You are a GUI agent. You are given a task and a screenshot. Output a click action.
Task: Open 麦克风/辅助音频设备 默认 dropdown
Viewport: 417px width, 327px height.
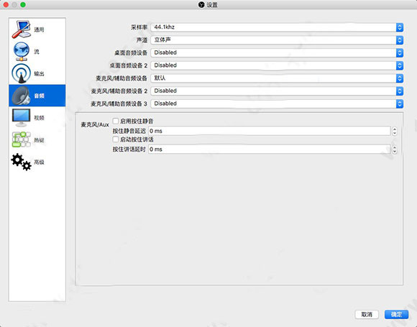277,78
